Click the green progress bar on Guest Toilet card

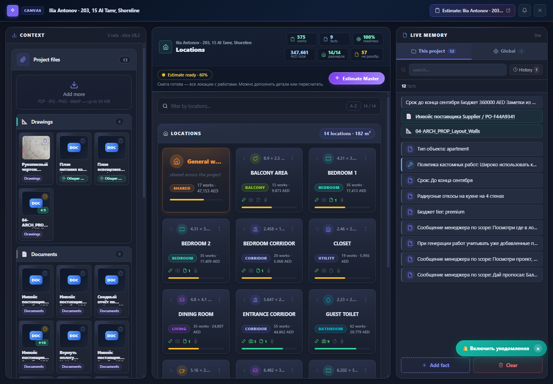click(342, 349)
